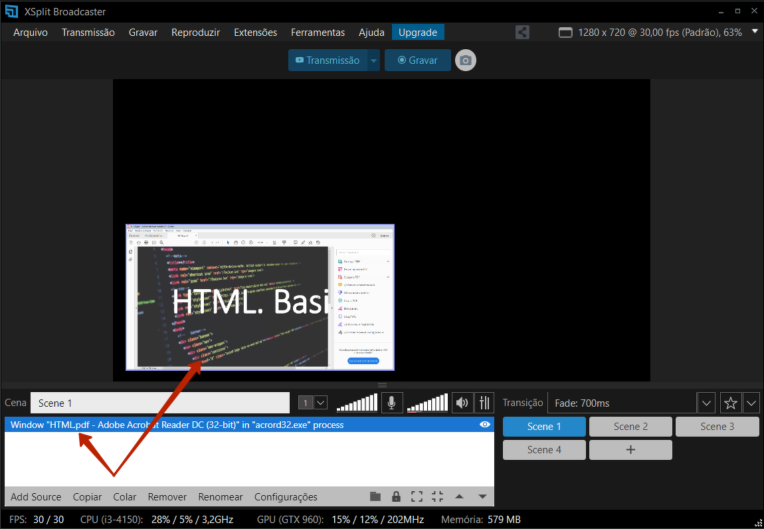The width and height of the screenshot is (764, 529).
Task: Click the shrink-to-fit source icon
Action: pyautogui.click(x=437, y=496)
